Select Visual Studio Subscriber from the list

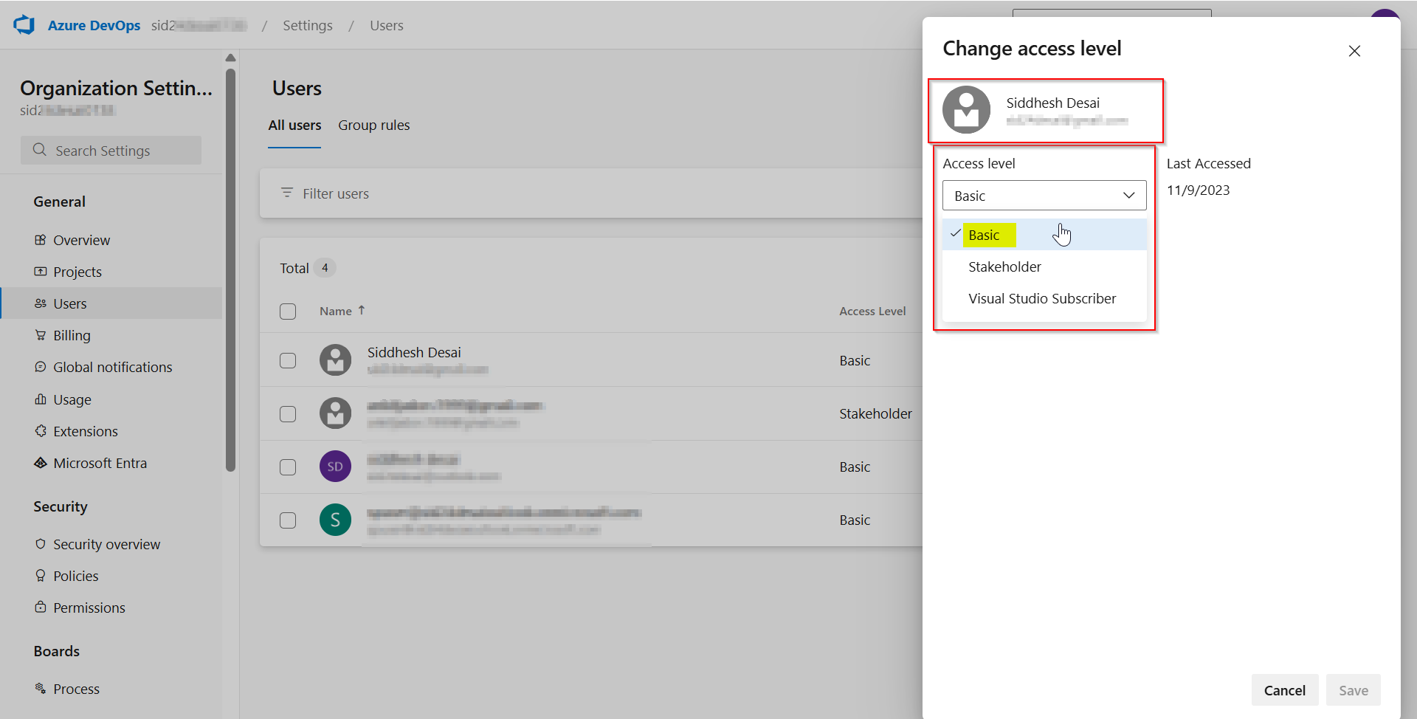pos(1041,298)
